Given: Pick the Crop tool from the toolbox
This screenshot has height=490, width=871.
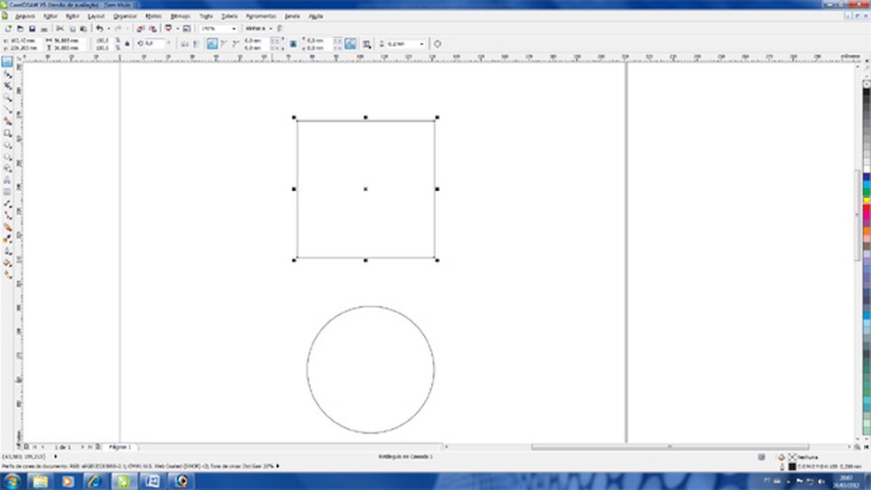Looking at the screenshot, I should click(x=7, y=86).
